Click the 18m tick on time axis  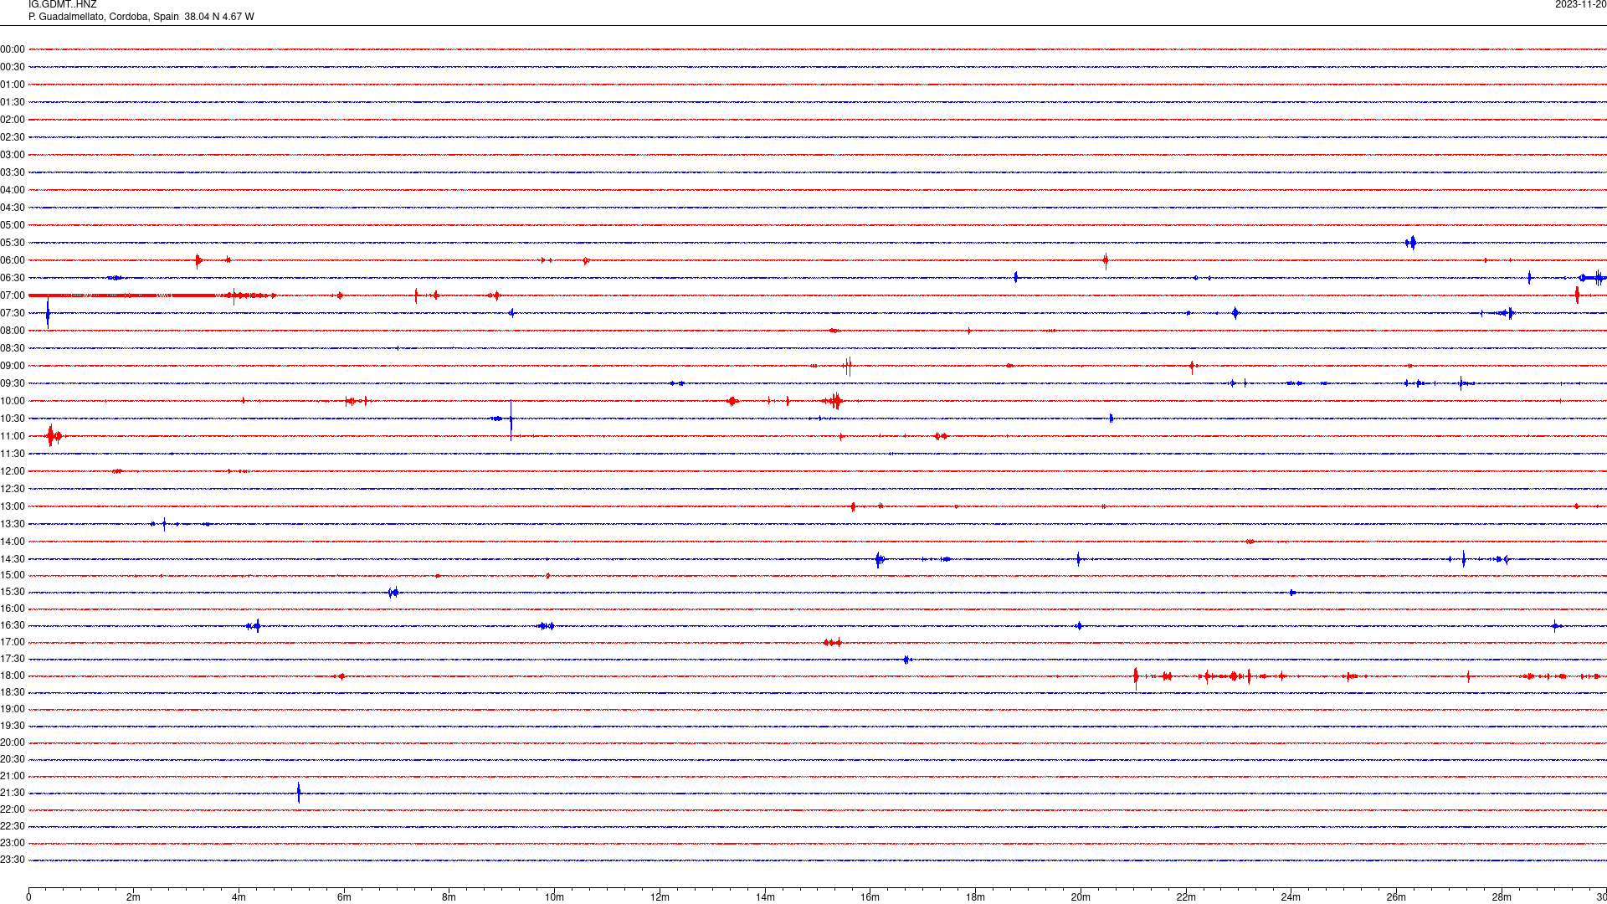point(975,897)
